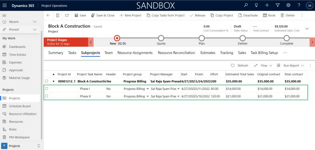Select the Block A Construction row checkbox
This screenshot has height=150, width=315.
click(47, 81)
